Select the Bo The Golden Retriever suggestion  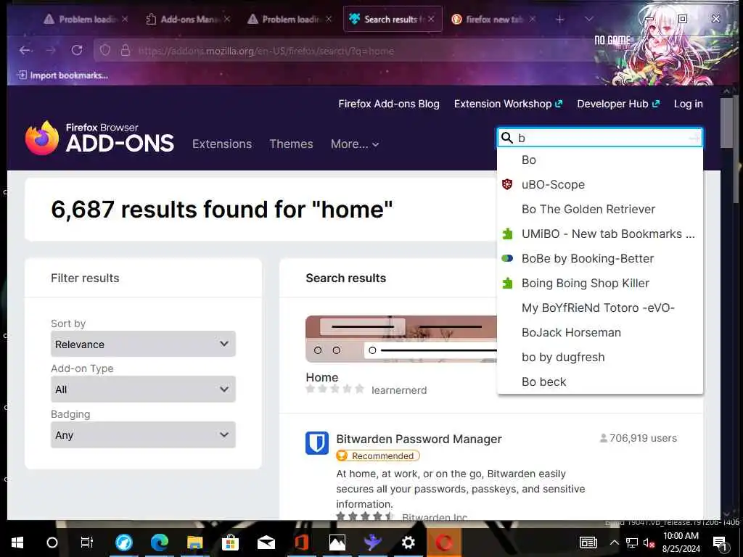(599, 209)
